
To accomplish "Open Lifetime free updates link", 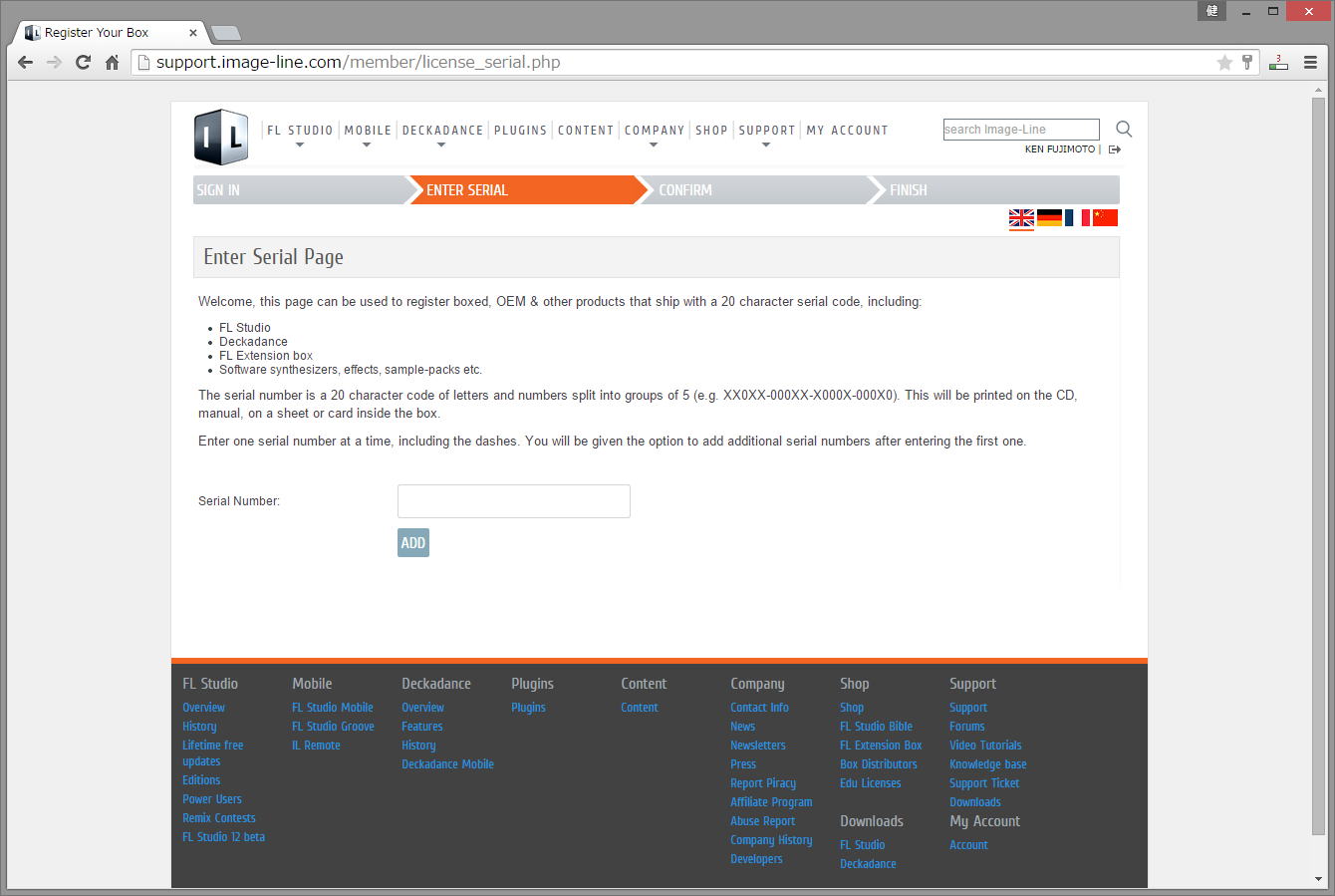I will coord(213,753).
